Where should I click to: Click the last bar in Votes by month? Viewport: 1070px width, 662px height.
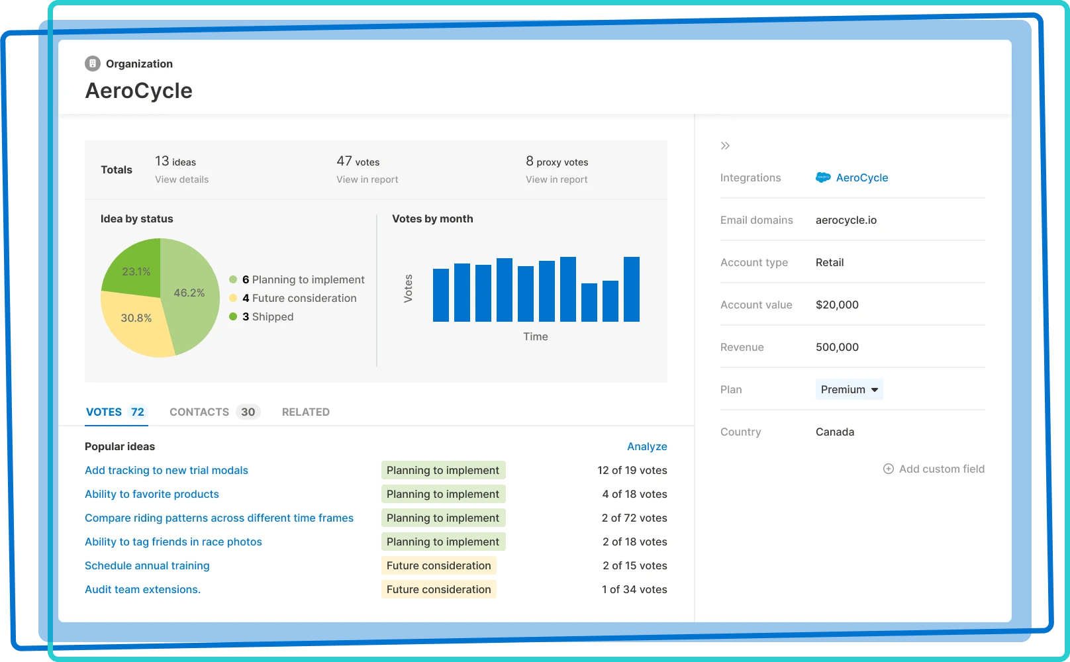coord(632,289)
